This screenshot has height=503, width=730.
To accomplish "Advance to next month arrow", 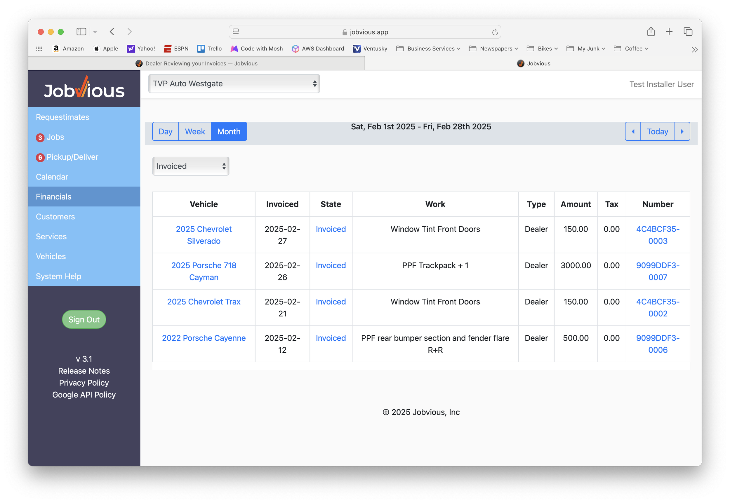I will (x=682, y=131).
